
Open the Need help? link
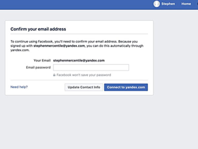(19, 87)
